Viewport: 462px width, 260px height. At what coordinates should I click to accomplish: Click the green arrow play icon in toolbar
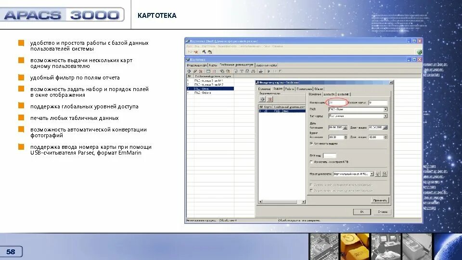(x=269, y=71)
